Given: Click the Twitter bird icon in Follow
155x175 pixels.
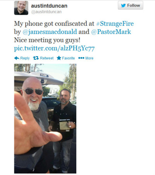Looking at the screenshot, I should coord(123,5).
